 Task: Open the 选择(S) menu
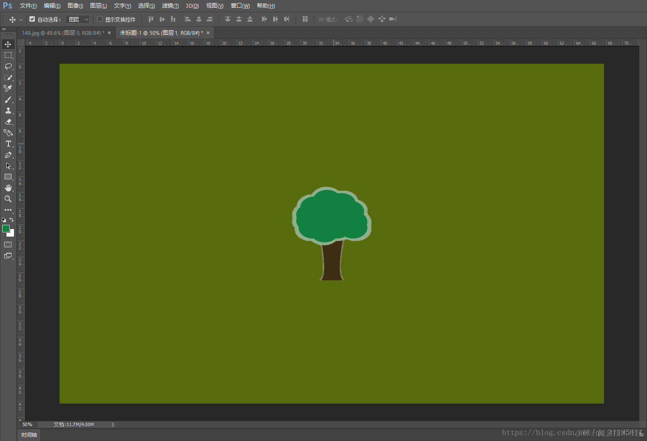(x=146, y=6)
